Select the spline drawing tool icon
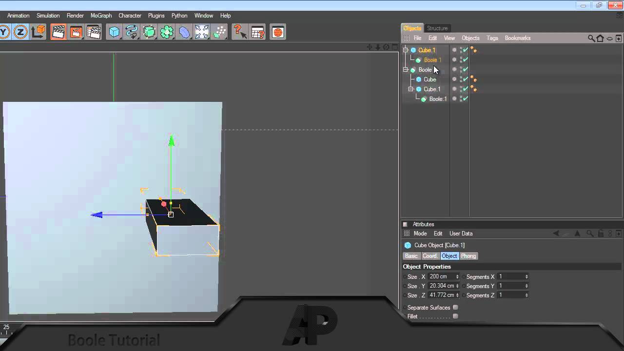This screenshot has height=351, width=624. (x=132, y=32)
